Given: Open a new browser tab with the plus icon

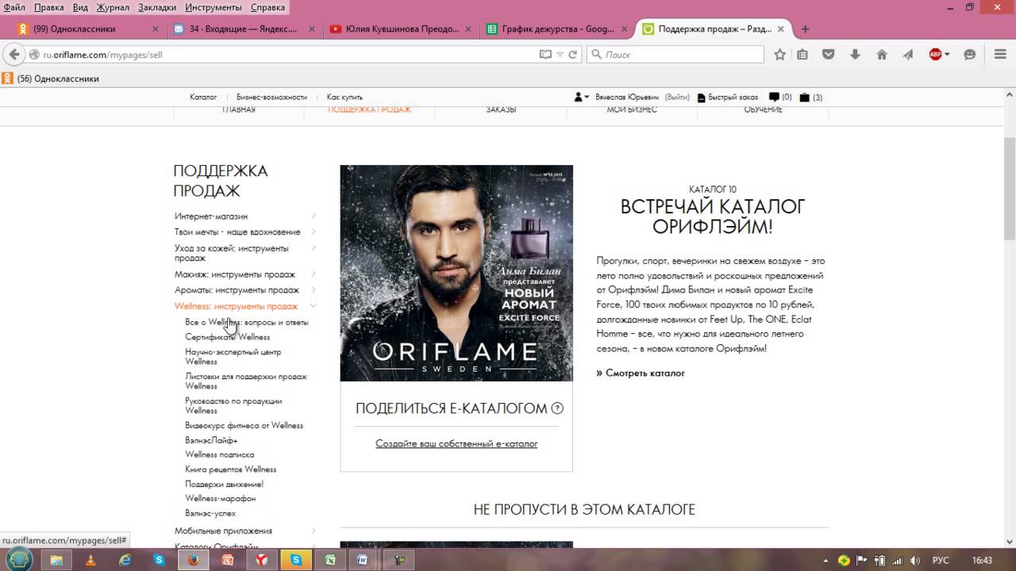Looking at the screenshot, I should pos(805,29).
